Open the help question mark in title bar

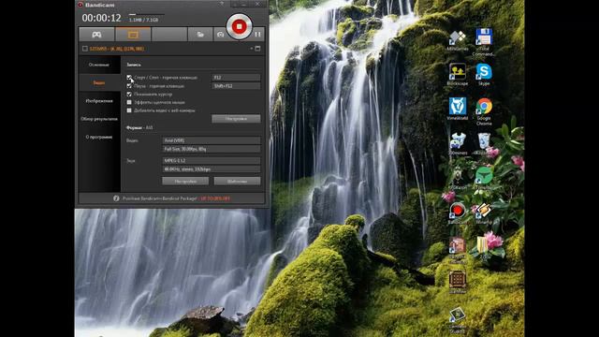pyautogui.click(x=221, y=4)
